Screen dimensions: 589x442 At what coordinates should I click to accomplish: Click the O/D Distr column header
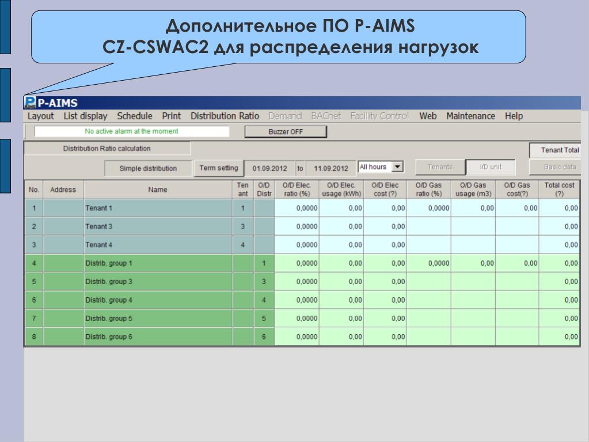pyautogui.click(x=264, y=190)
